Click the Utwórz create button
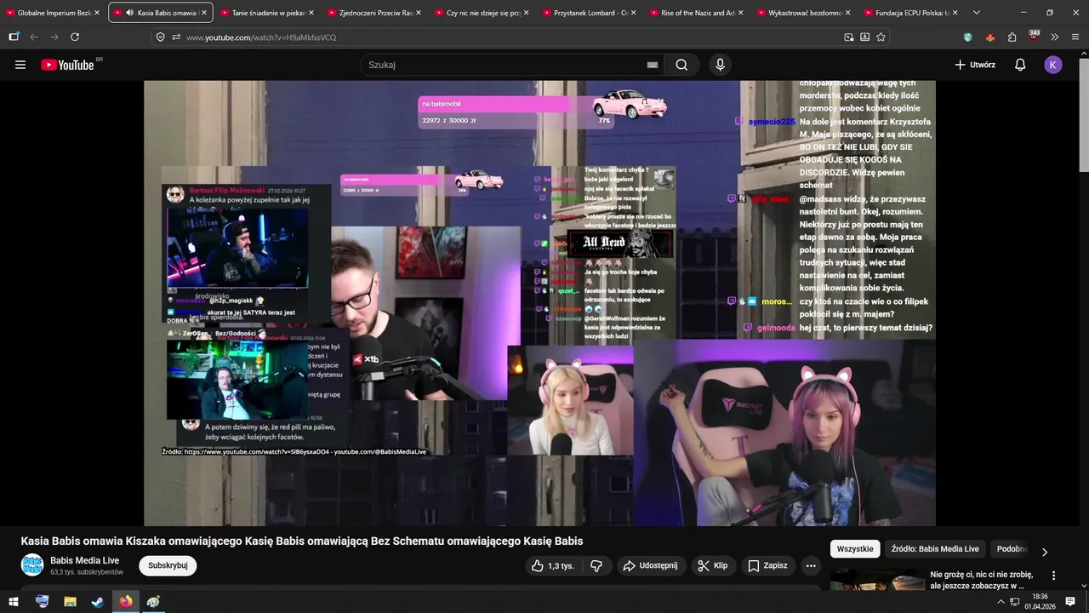 pyautogui.click(x=975, y=65)
